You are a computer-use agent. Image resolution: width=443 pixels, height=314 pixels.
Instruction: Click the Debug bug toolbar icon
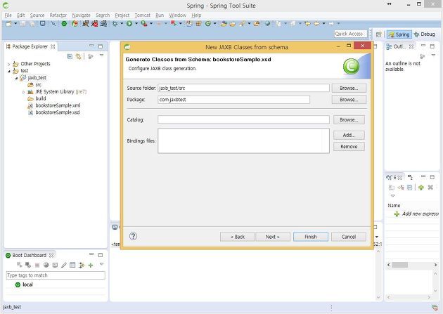[x=115, y=24]
